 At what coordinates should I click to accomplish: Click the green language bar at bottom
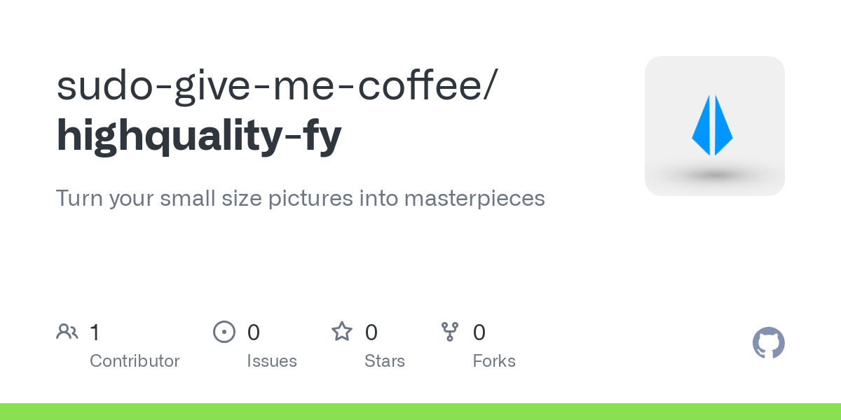(x=420, y=412)
